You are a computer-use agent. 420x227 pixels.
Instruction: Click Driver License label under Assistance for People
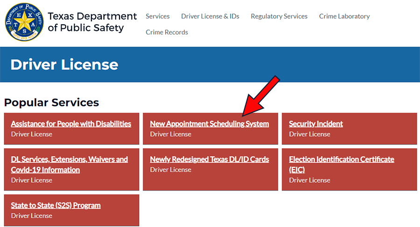[x=32, y=134]
